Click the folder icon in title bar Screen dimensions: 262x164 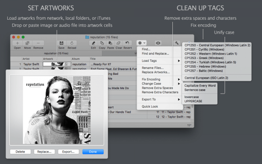[87, 37]
